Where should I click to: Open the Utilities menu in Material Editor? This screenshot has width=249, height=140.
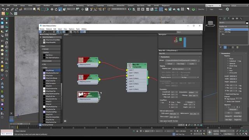[x=84, y=29]
